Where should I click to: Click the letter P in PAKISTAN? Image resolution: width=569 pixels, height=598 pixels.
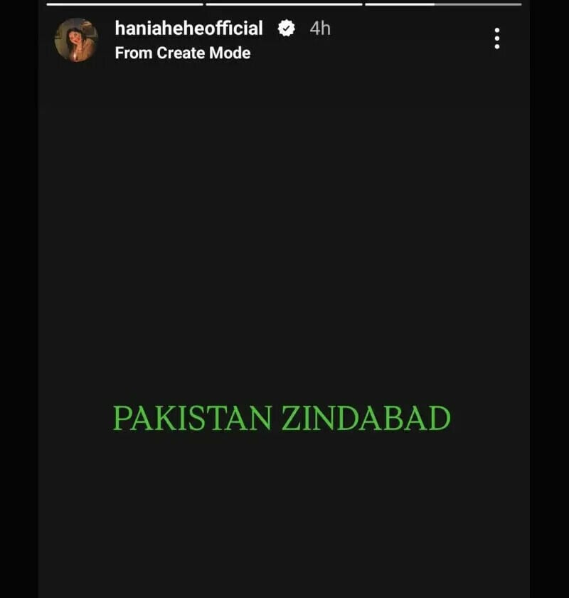coord(122,419)
